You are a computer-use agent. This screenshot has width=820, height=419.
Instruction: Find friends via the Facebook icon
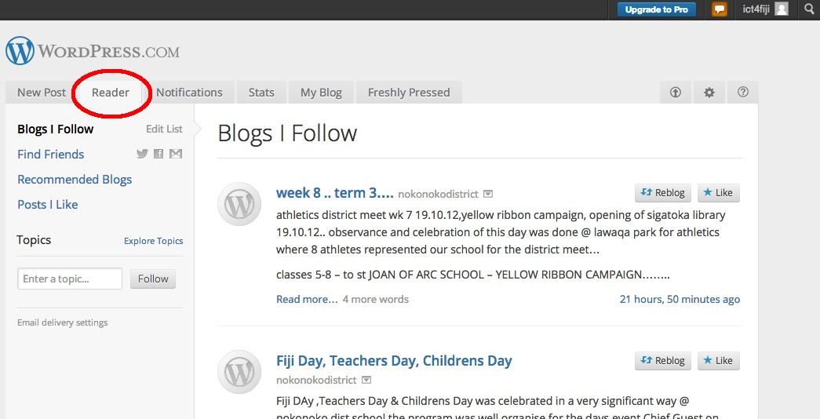[x=159, y=154]
